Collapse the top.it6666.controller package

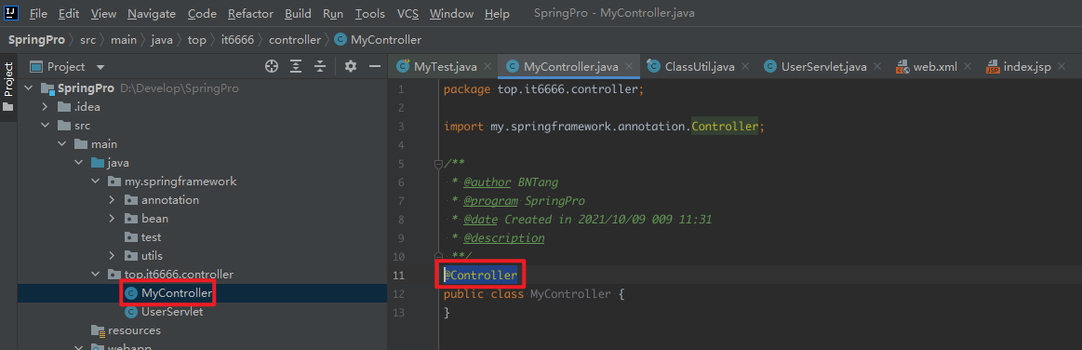point(95,275)
